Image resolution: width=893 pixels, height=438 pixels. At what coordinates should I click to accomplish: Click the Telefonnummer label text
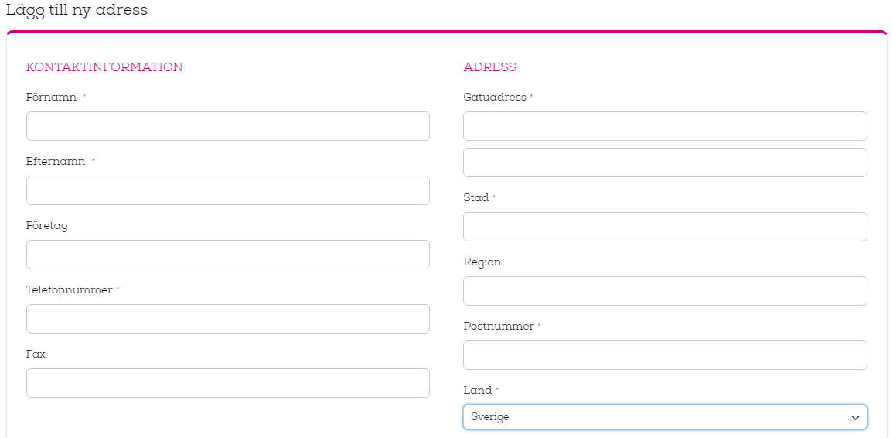point(69,289)
